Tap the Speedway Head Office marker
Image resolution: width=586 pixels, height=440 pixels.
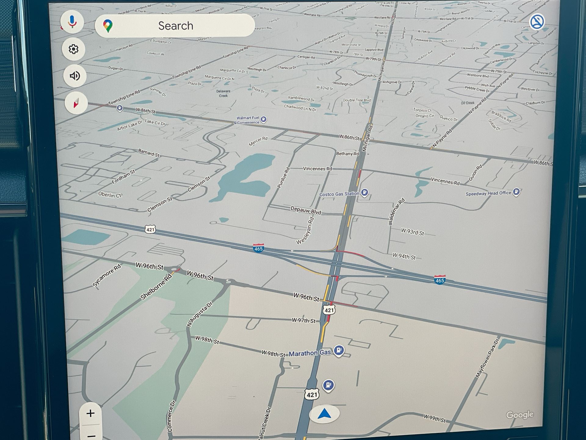coord(516,192)
